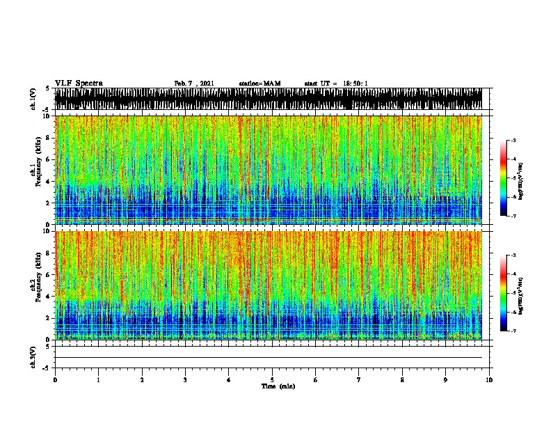Click time axis tick label "4"
The height and width of the screenshot is (426, 551).
tap(229, 380)
